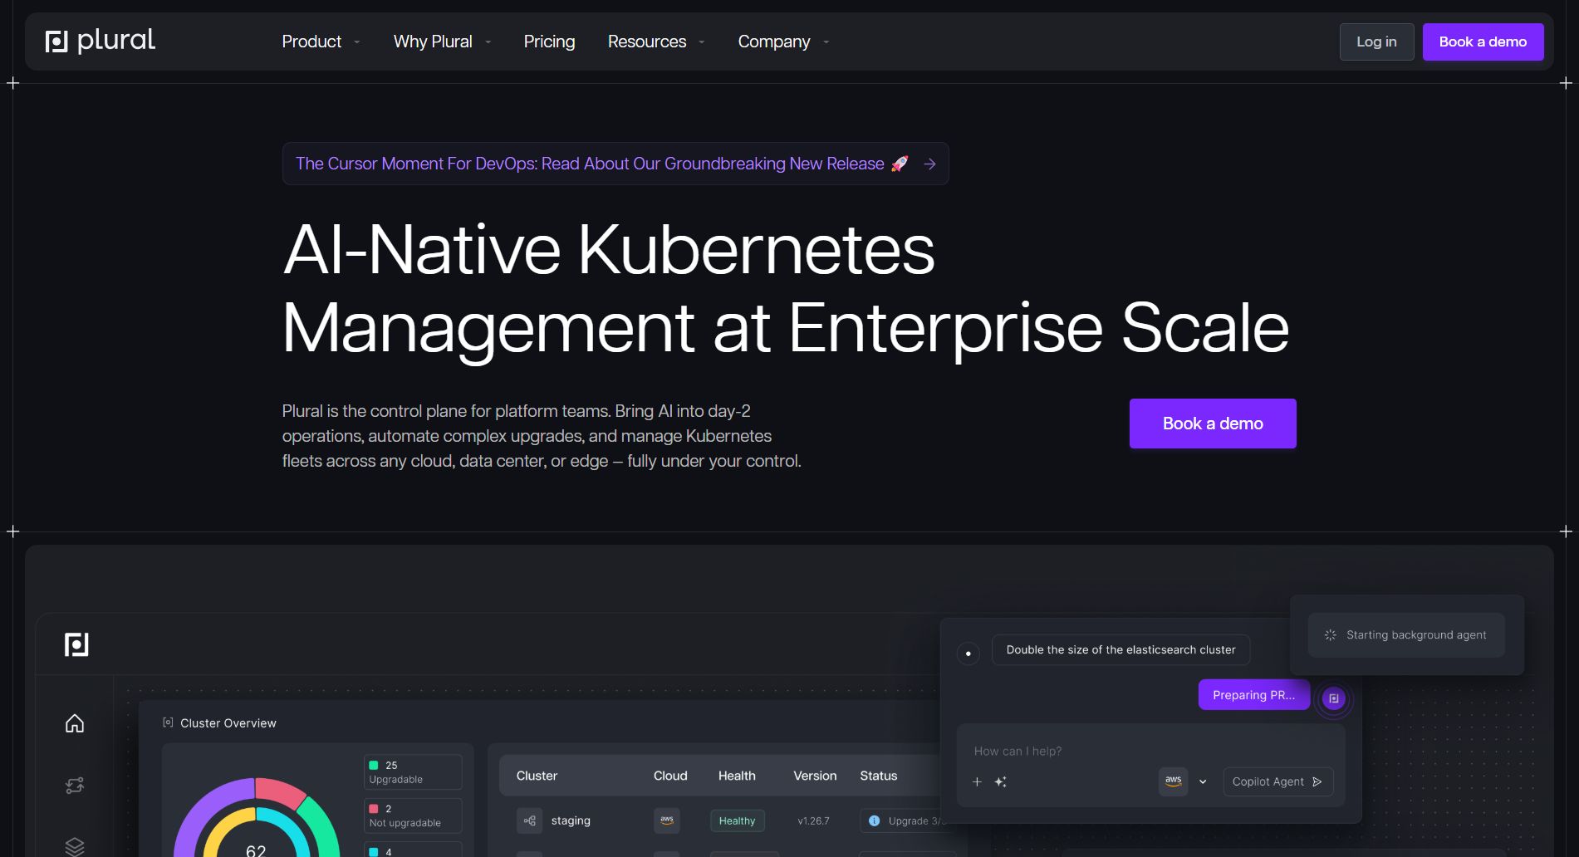Open the Company menu
Screen dimensions: 1579x857
(x=774, y=42)
